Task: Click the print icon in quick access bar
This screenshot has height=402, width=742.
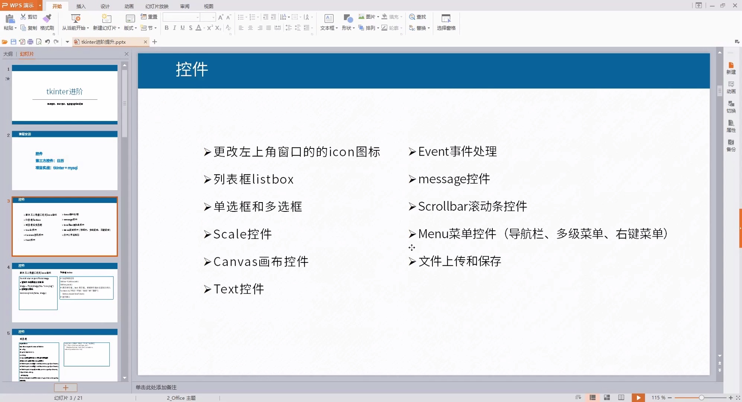Action: [31, 42]
